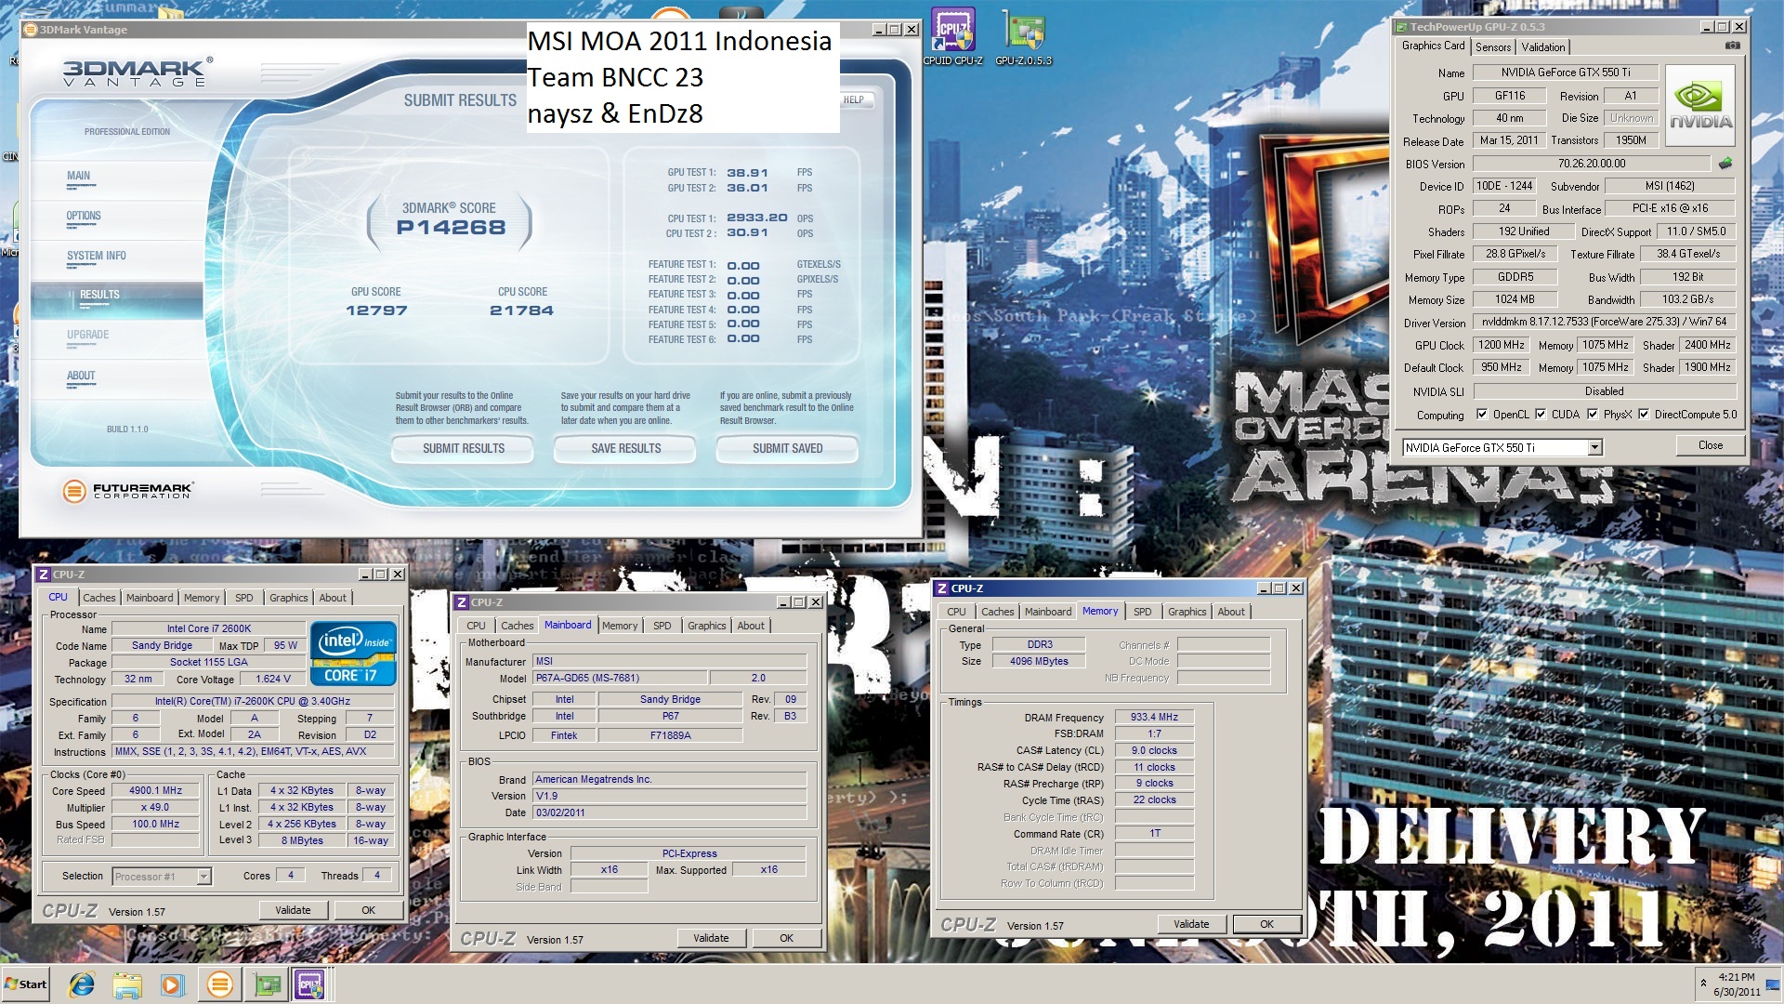The height and width of the screenshot is (1004, 1784).
Task: Toggle the PhysX checkbox
Action: [1593, 415]
